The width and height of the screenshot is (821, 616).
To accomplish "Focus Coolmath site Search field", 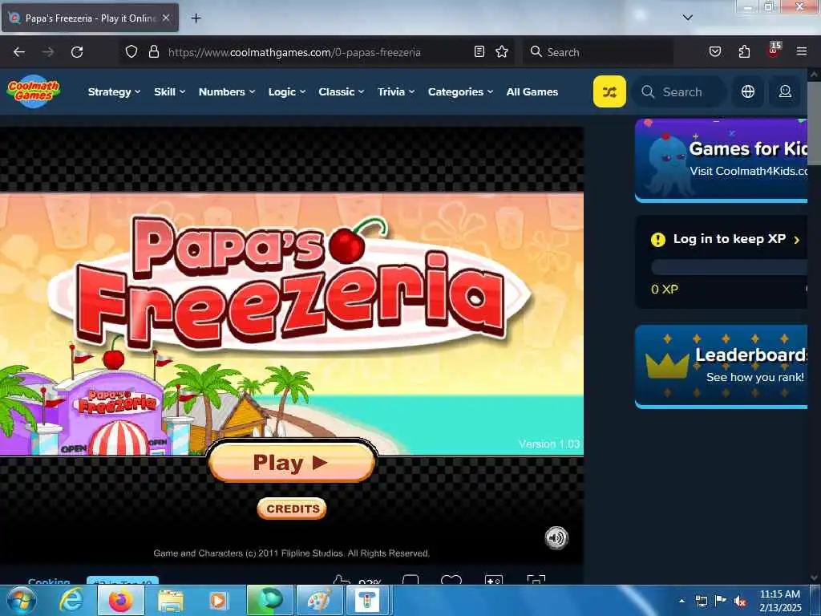I will (x=681, y=91).
